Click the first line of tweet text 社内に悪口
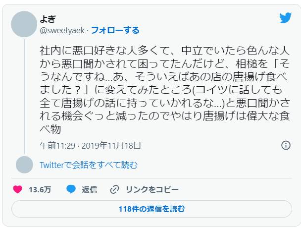Image resolution: width=301 pixels, height=228 pixels. pyautogui.click(x=164, y=51)
